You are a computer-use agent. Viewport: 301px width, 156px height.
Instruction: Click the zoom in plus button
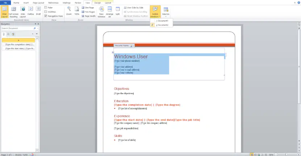pyautogui.click(x=299, y=155)
